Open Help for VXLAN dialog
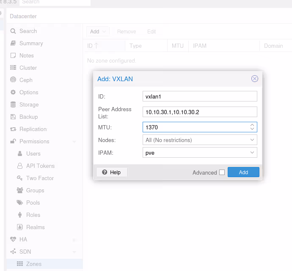Screen dimensions: 292x271 coord(112,172)
